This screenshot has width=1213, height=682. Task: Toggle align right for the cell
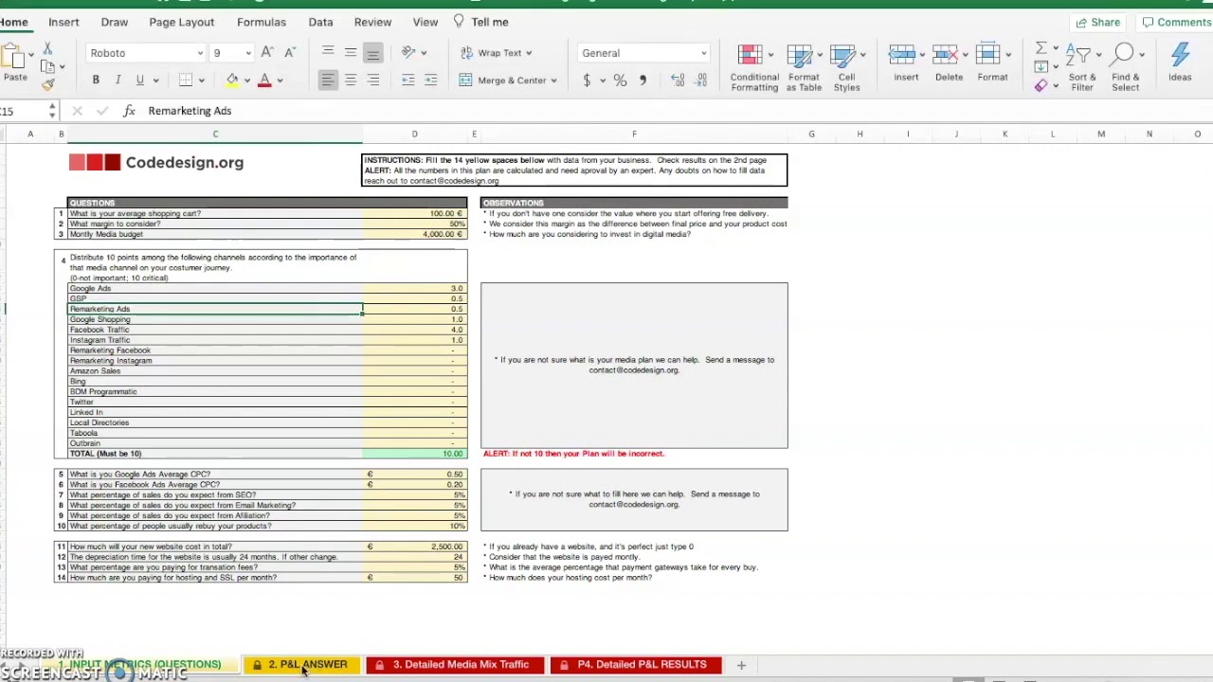[x=373, y=81]
